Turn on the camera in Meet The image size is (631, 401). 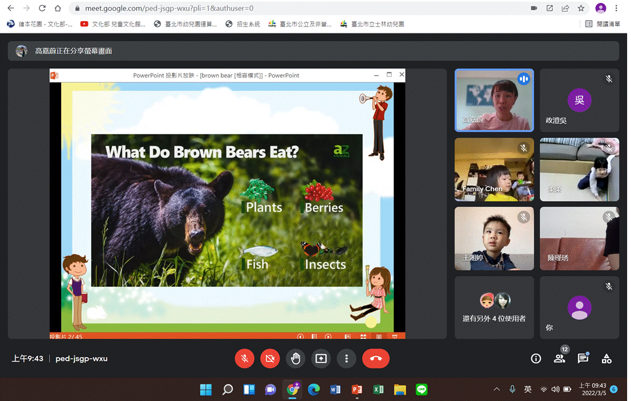[x=270, y=359]
